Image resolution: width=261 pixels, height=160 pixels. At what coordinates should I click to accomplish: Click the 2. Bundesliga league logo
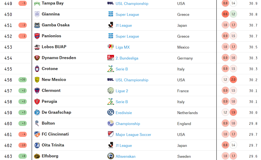point(111,58)
